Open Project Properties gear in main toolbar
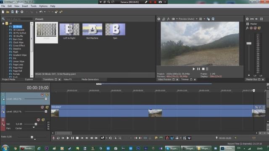269x151 pixels. 22,12
